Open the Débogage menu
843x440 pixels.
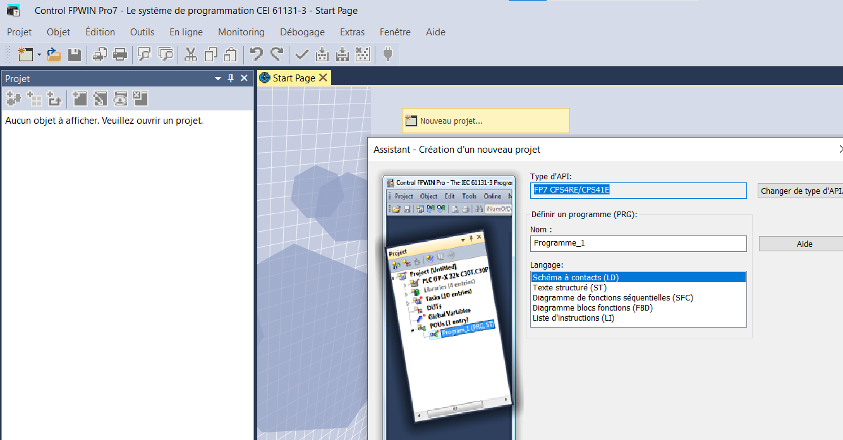302,32
